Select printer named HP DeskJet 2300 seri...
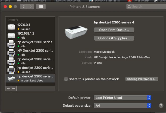Viewport: 166px width, 113px height. click(x=35, y=50)
